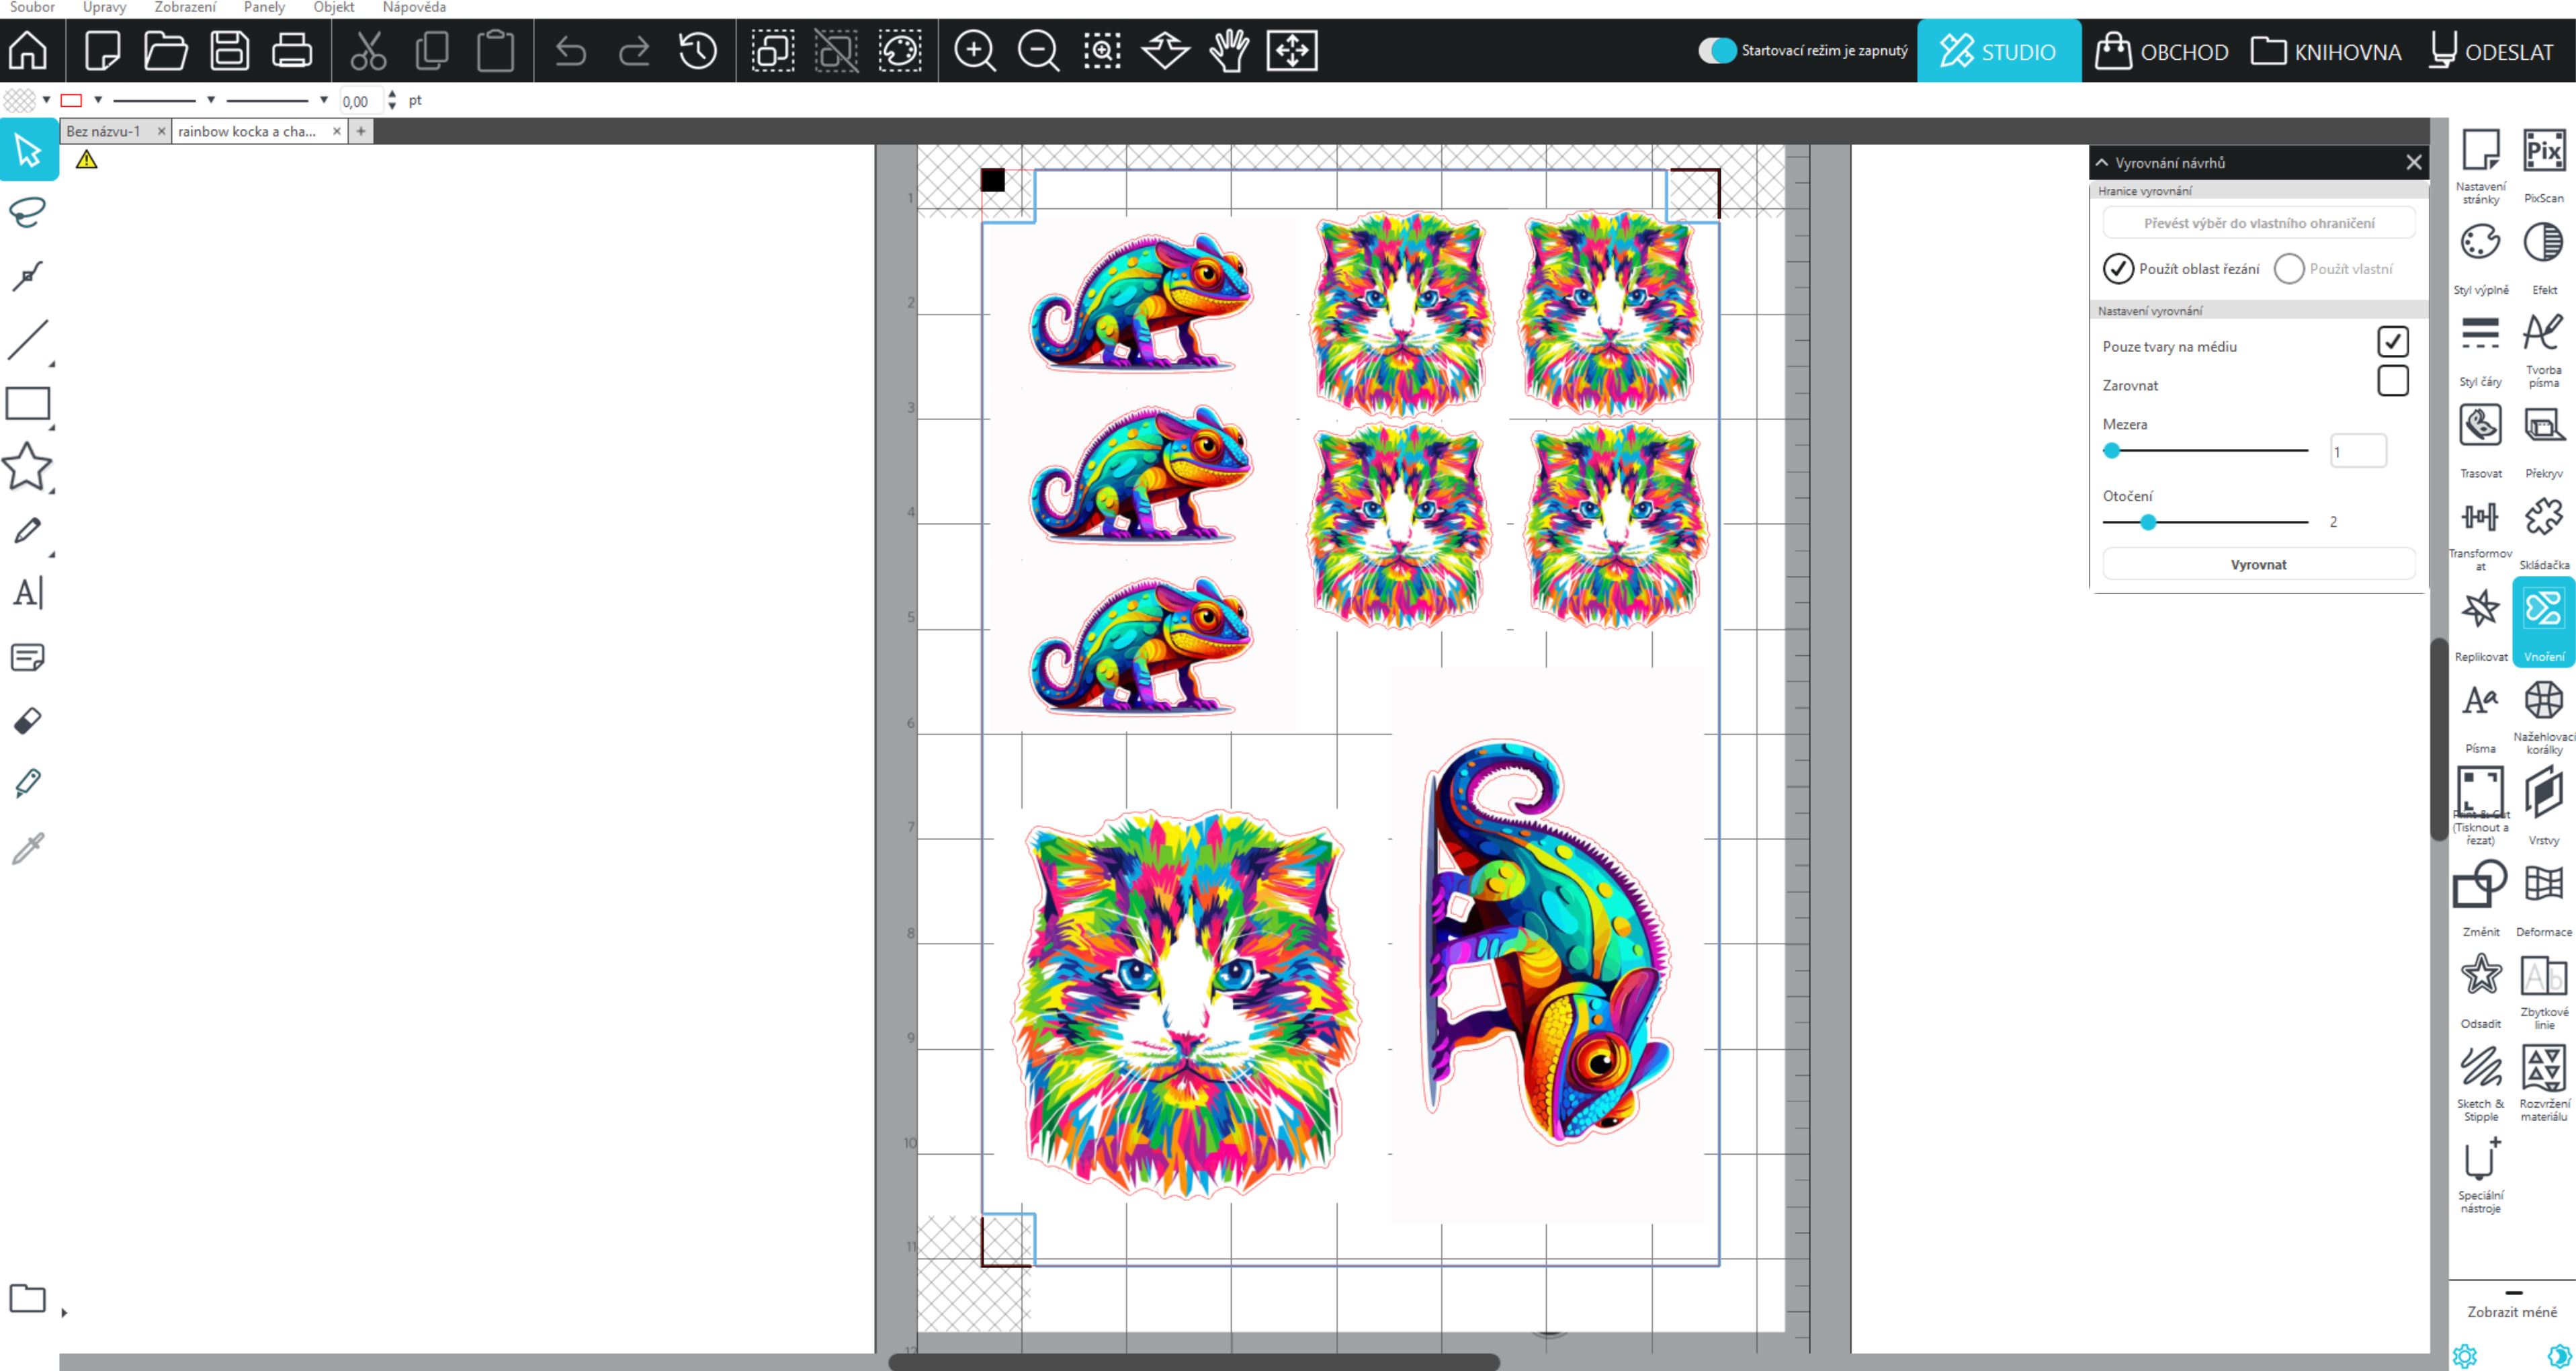Viewport: 2576px width, 1371px height.
Task: Open the Trasovat (Trace) panel
Action: pyautogui.click(x=2480, y=427)
